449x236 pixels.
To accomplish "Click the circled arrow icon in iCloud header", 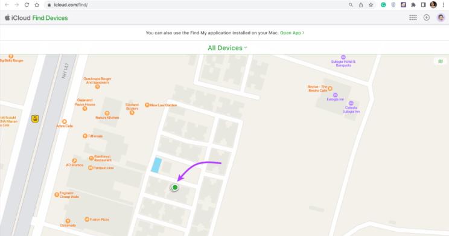I will pos(427,18).
